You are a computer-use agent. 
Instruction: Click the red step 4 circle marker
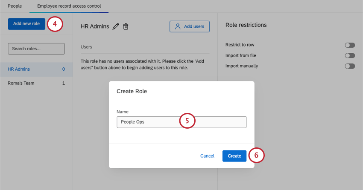(55, 24)
